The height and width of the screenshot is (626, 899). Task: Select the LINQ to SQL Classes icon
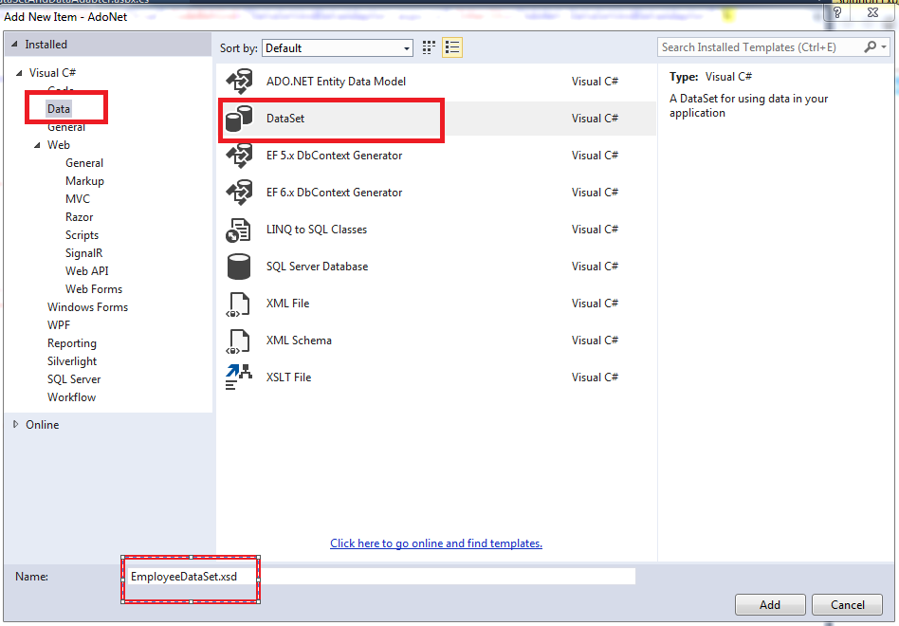(238, 230)
